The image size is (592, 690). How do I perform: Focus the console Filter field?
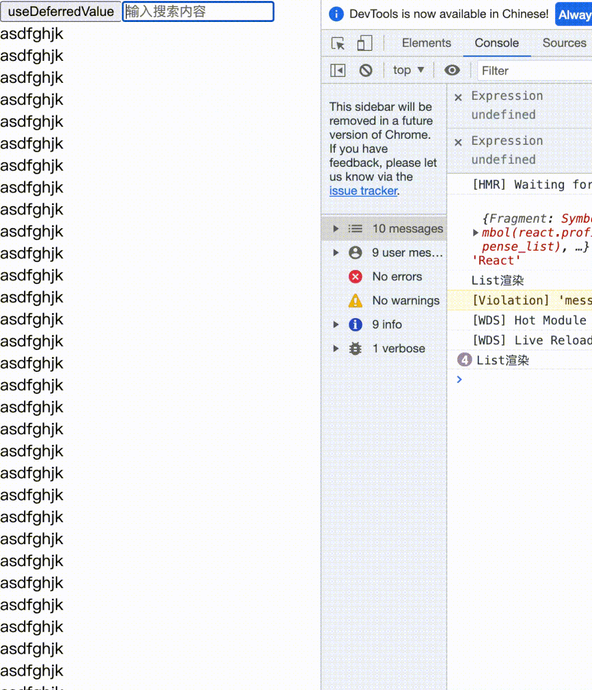pos(534,71)
